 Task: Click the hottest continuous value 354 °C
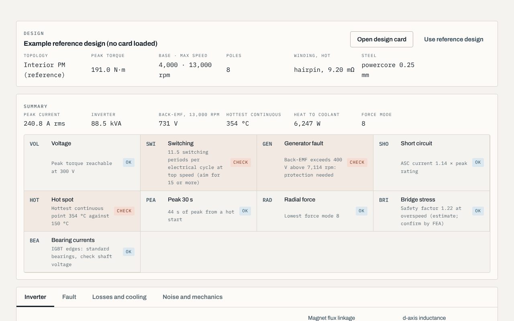pos(237,124)
